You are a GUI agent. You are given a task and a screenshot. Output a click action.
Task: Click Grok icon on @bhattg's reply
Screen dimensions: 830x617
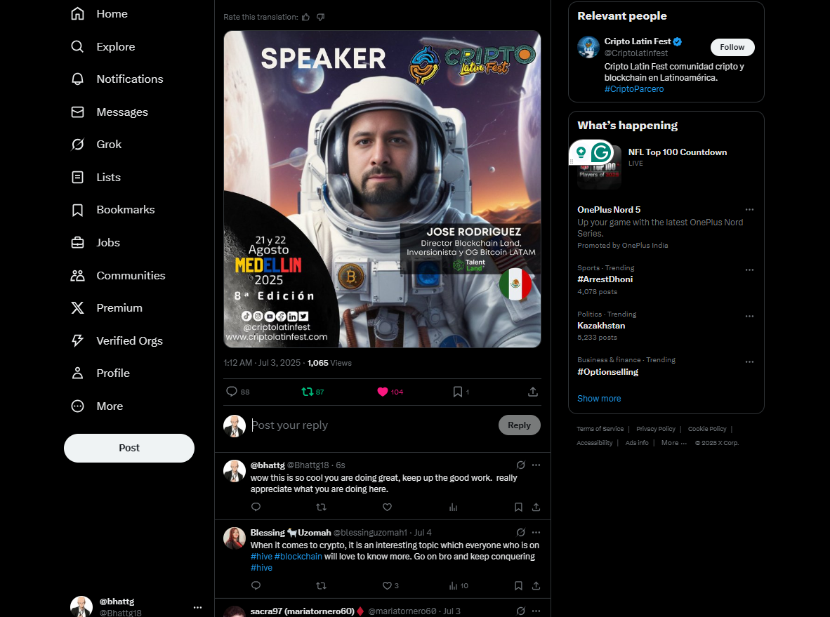(x=521, y=465)
